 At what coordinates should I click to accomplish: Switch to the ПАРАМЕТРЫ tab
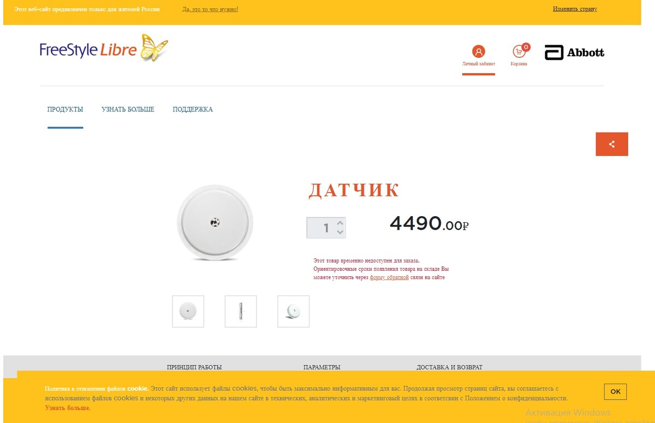(322, 367)
